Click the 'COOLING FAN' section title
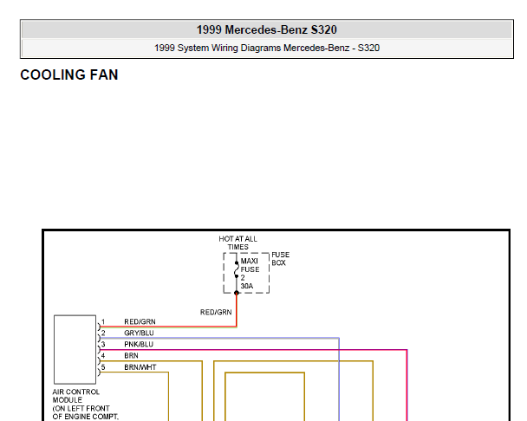This screenshot has width=527, height=421. [x=69, y=74]
